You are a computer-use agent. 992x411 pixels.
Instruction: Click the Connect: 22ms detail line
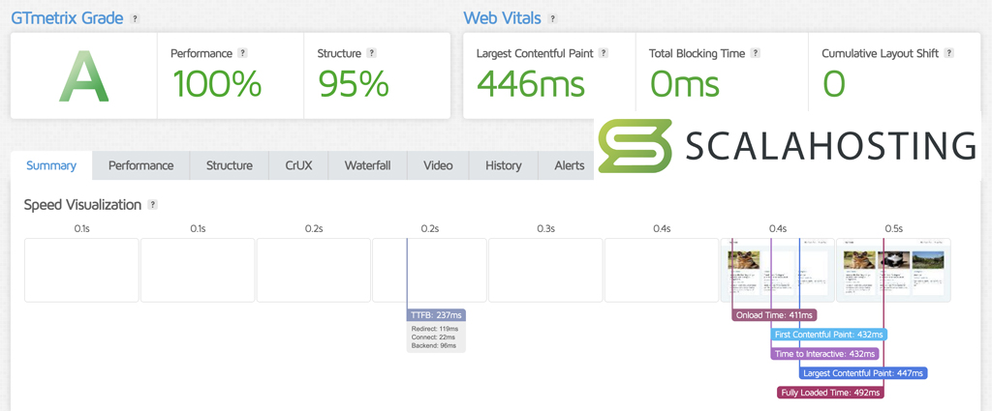[433, 338]
